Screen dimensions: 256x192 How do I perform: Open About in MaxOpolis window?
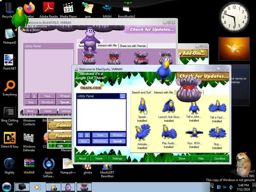(82, 158)
